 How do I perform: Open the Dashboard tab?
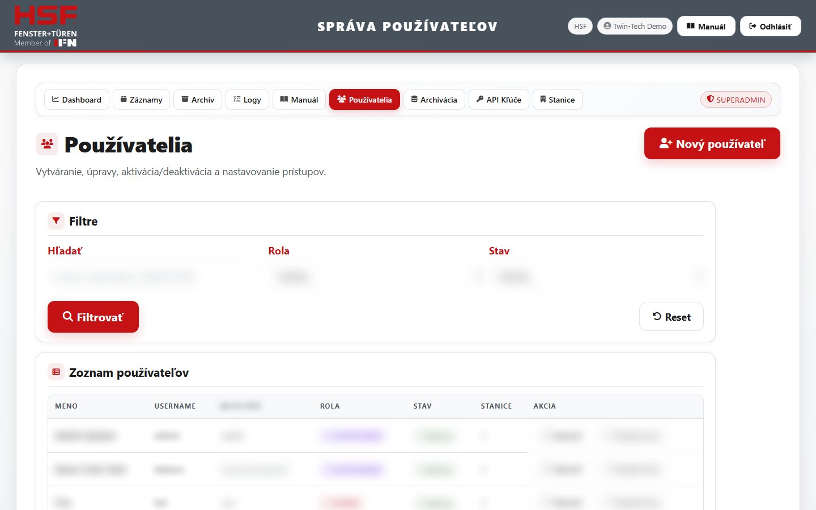point(76,100)
